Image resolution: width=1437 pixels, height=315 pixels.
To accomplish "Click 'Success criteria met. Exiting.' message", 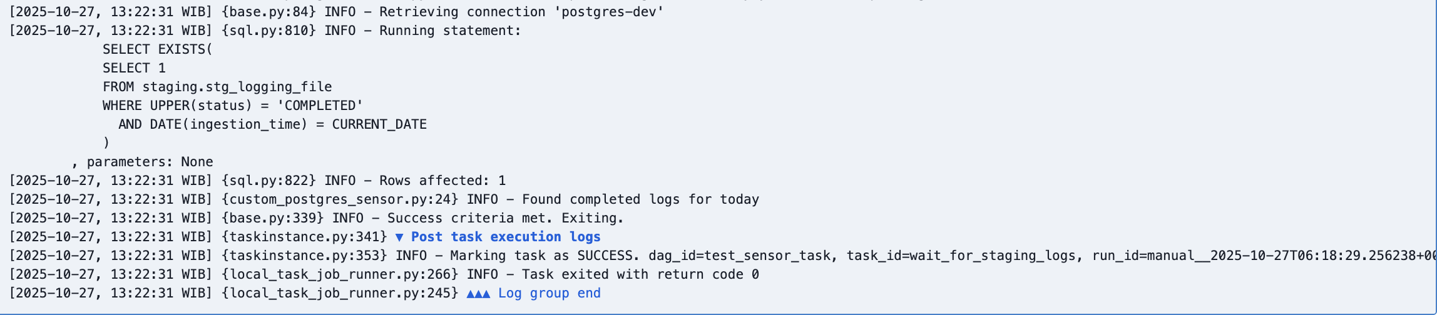I will click(505, 218).
